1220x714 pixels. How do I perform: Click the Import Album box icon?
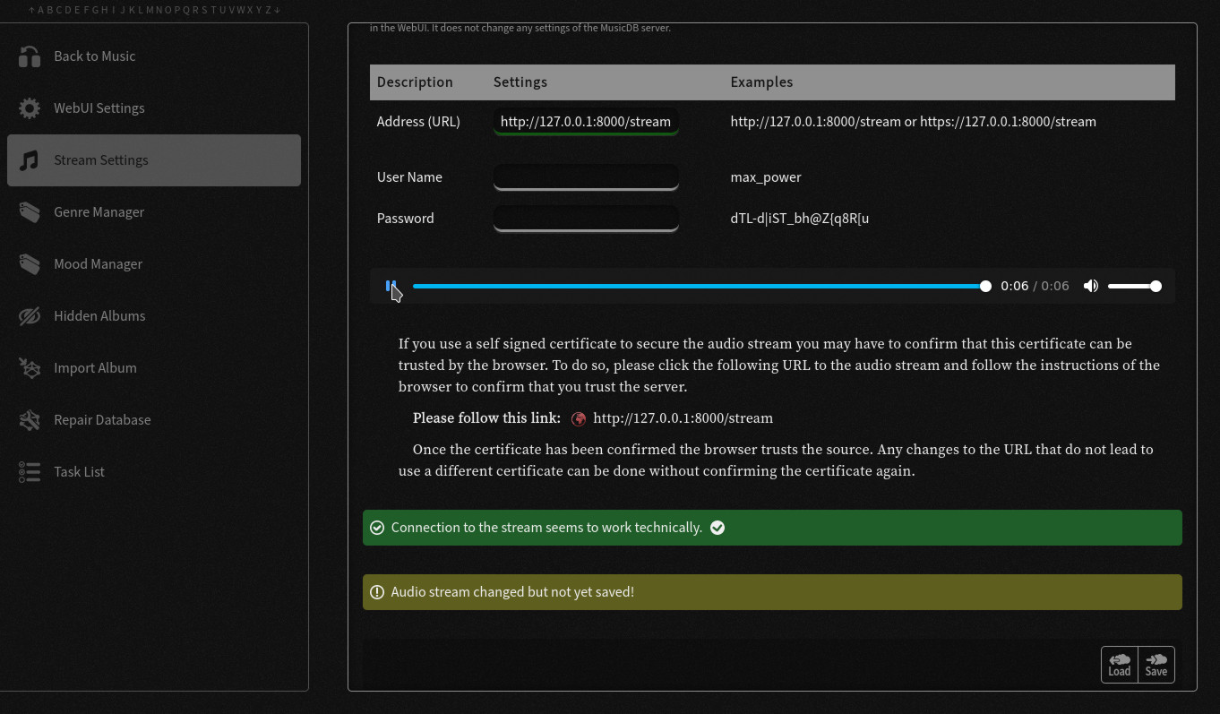coord(30,368)
